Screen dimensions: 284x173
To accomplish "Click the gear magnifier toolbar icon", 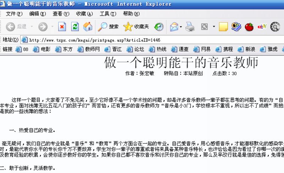I will 275,27.
